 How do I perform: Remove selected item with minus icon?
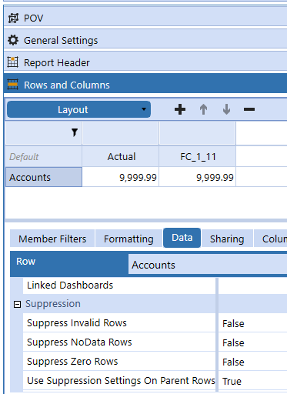249,109
